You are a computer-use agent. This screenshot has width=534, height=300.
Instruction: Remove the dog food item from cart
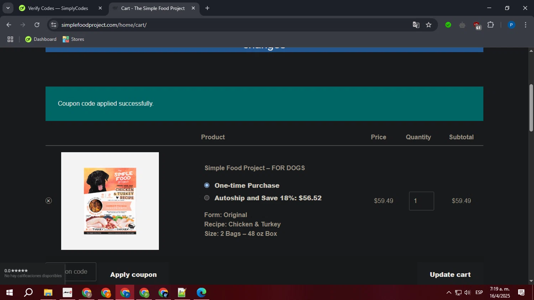(x=49, y=201)
